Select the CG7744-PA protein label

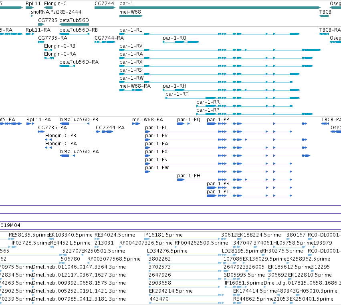point(110,128)
